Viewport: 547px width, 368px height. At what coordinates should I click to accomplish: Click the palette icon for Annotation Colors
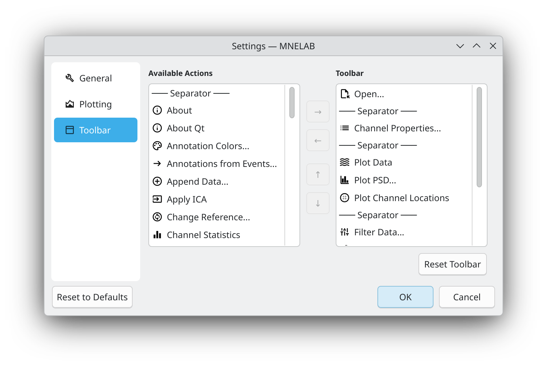pos(157,146)
